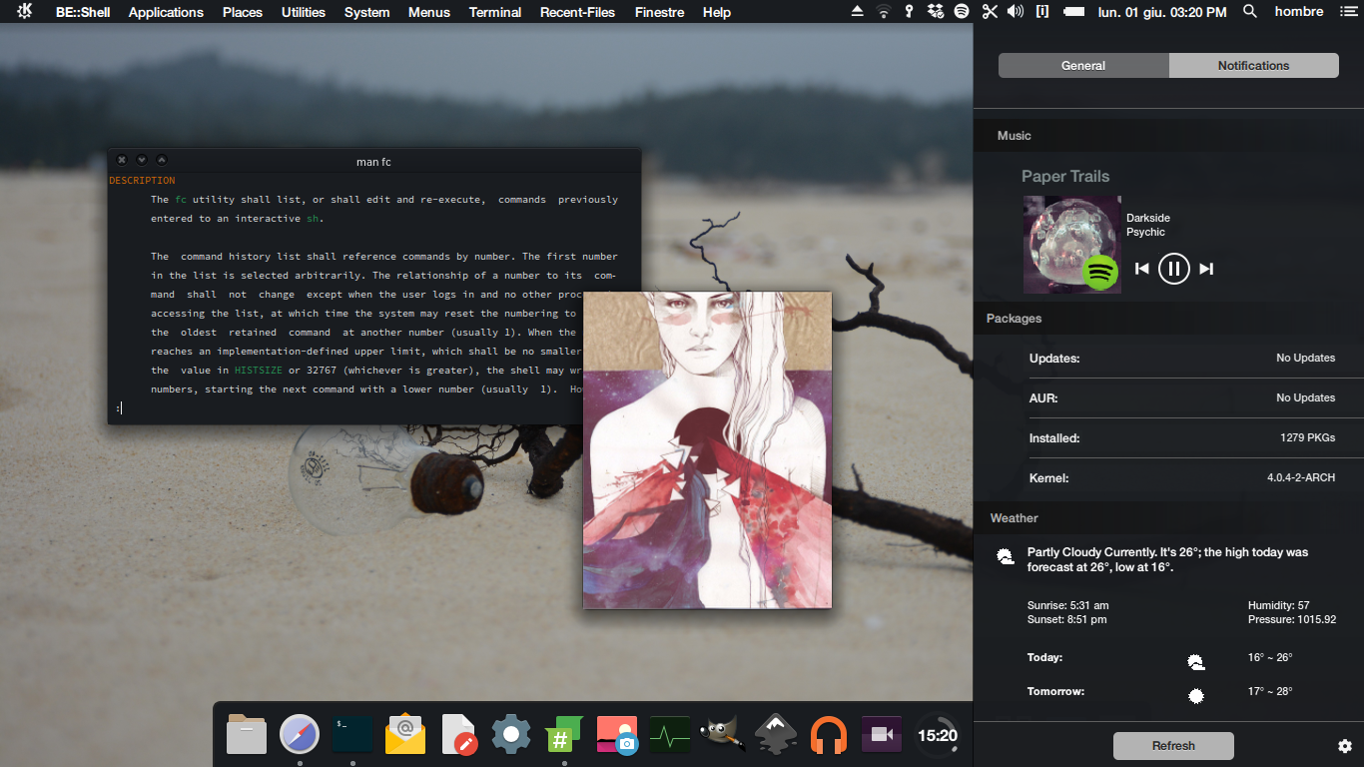Viewport: 1364px width, 767px height.
Task: Open the Recent-Files menu
Action: pyautogui.click(x=578, y=12)
